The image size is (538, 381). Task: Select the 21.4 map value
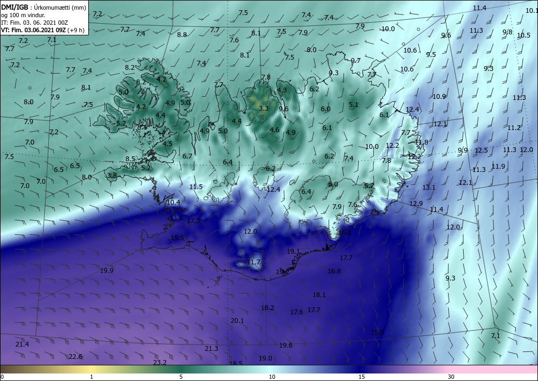tap(22, 344)
